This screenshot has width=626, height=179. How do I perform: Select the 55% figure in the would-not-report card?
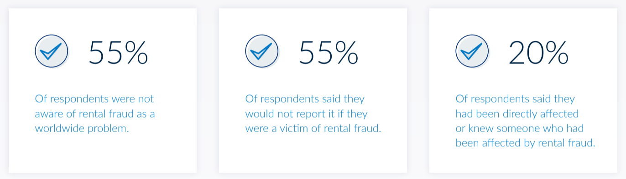coord(329,52)
